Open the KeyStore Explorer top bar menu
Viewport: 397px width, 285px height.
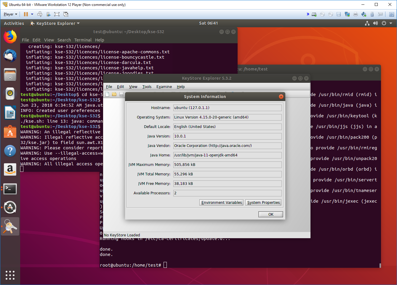pyautogui.click(x=55, y=23)
